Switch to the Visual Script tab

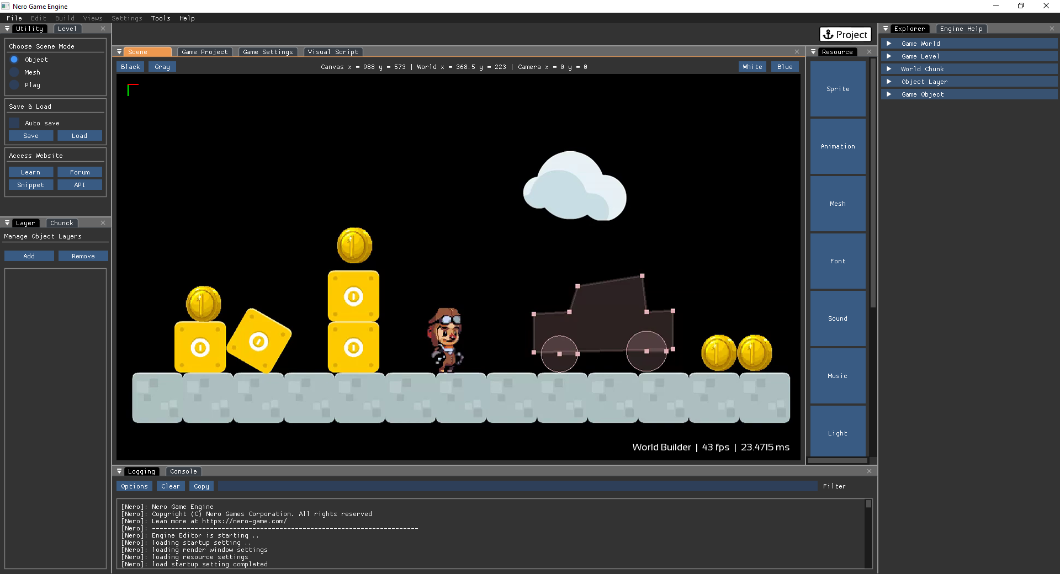click(333, 52)
